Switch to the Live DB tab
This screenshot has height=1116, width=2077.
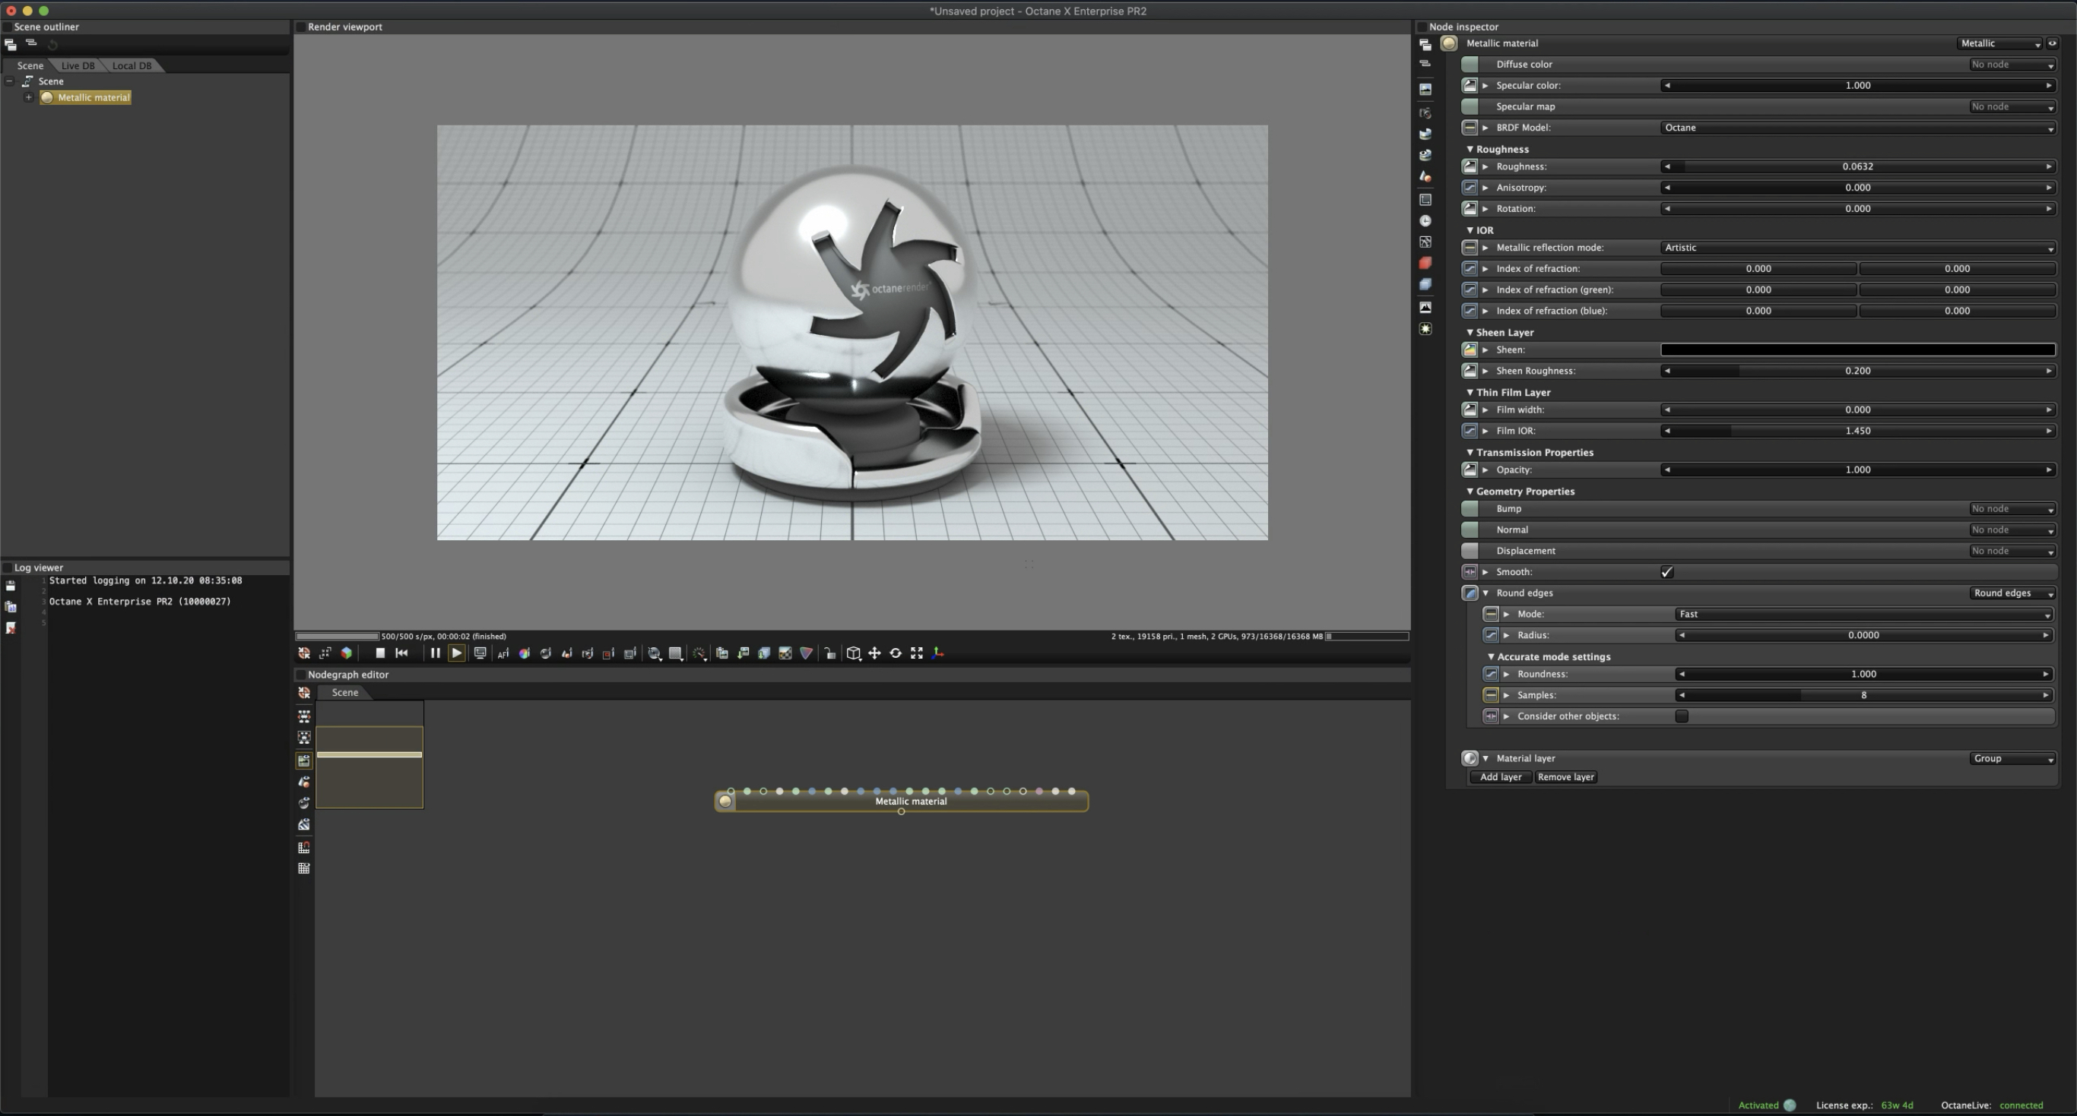point(78,66)
